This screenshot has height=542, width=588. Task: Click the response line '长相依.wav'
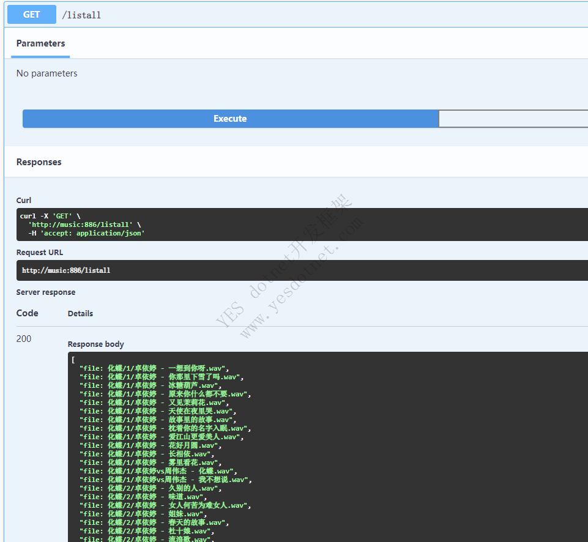click(x=147, y=455)
